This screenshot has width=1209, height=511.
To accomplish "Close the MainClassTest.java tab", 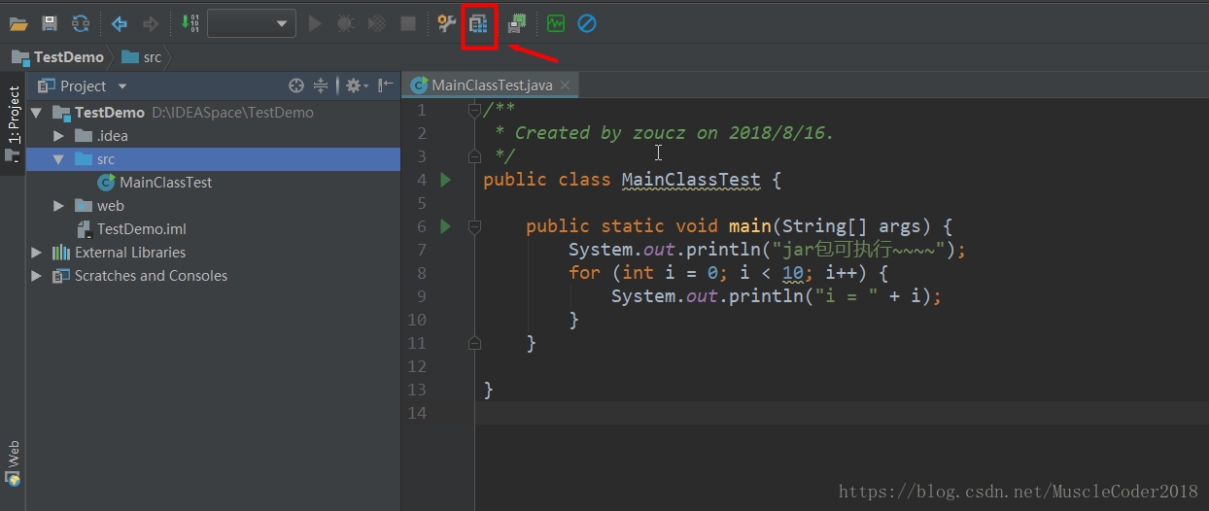I will [x=566, y=85].
